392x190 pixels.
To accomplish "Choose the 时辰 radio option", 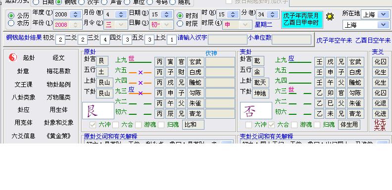I will pos(180,24).
